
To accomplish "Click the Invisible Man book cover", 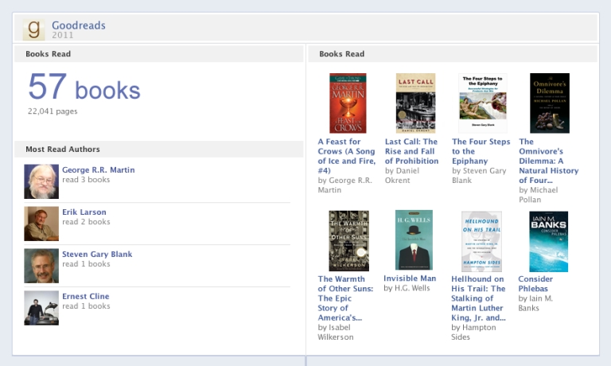I will pyautogui.click(x=414, y=240).
